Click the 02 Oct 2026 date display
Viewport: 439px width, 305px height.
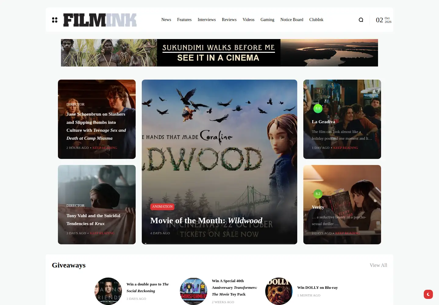pos(384,20)
